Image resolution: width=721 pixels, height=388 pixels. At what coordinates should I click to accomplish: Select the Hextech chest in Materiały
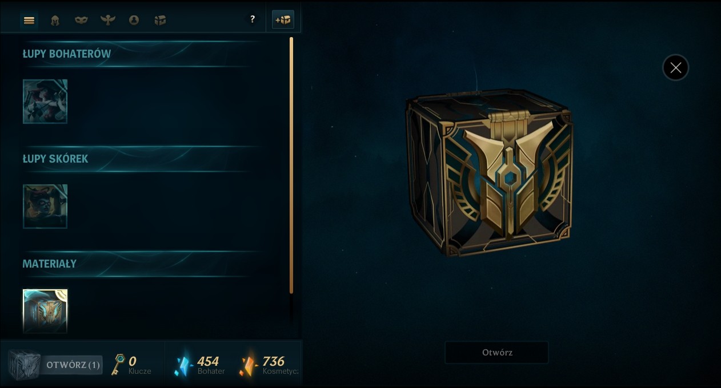tap(45, 311)
